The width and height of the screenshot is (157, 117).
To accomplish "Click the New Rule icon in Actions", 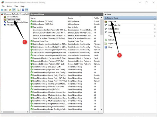I will [x=106, y=21].
